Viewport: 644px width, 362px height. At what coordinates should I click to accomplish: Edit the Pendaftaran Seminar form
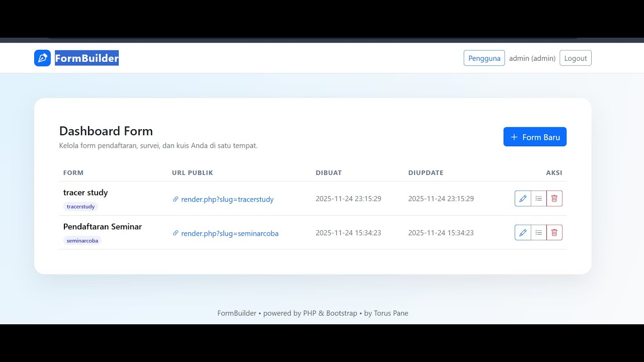pyautogui.click(x=523, y=232)
